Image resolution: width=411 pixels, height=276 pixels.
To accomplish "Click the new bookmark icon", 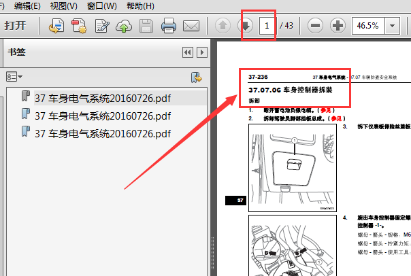I will click(x=197, y=77).
